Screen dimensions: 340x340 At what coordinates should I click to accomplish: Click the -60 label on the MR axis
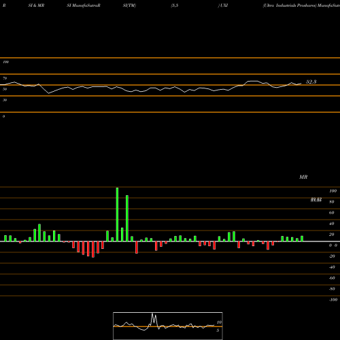[x=332, y=278]
